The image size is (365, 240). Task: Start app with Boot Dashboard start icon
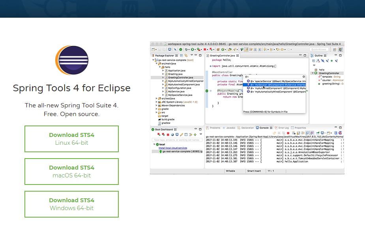[159, 135]
